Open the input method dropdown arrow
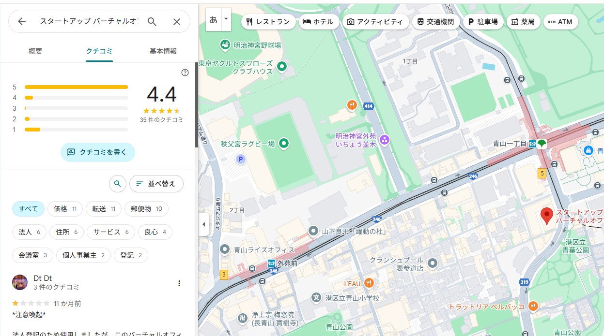The width and height of the screenshot is (604, 336). tap(226, 19)
